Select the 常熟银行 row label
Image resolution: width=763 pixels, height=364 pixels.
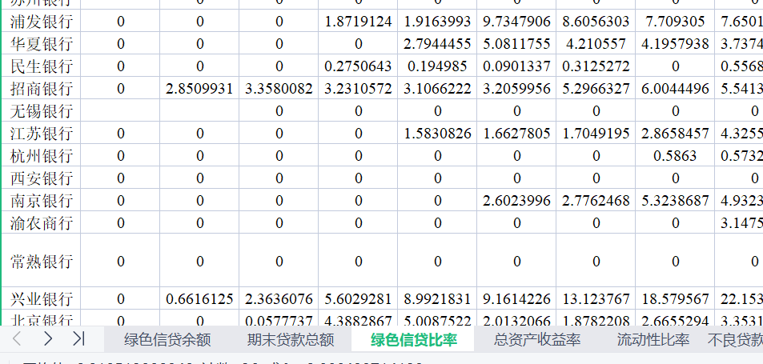tap(42, 261)
